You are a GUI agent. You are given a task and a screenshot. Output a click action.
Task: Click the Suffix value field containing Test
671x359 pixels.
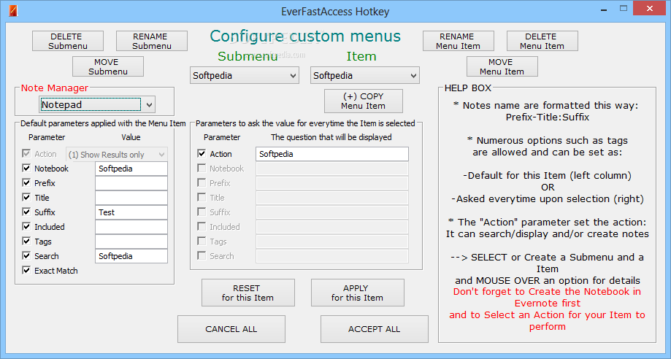[x=131, y=212]
